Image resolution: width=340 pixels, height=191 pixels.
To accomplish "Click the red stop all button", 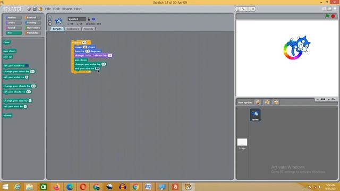I will (x=333, y=16).
